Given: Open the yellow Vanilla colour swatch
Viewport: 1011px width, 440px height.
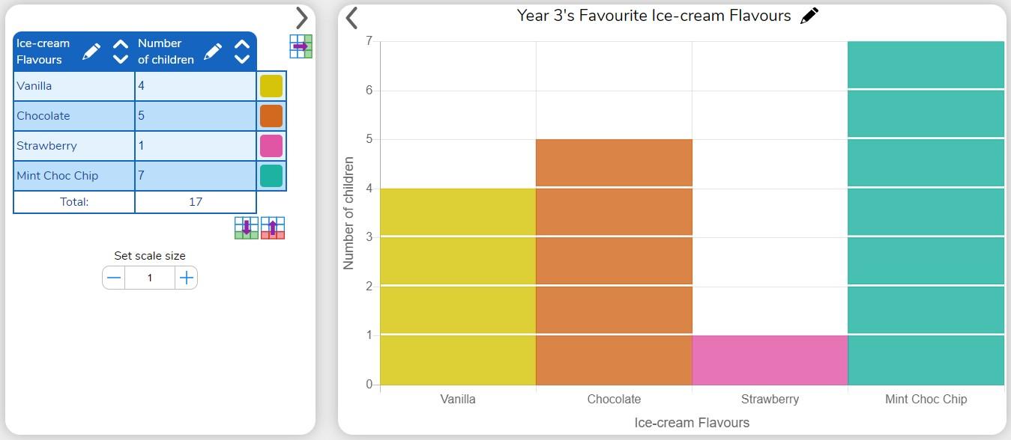Looking at the screenshot, I should coord(271,86).
